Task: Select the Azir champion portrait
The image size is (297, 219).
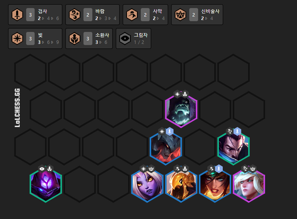Action: tap(181, 185)
